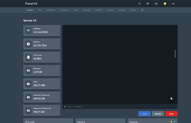Click the outbound value 564.71 GB
The image size is (191, 123).
pyautogui.click(x=39, y=112)
